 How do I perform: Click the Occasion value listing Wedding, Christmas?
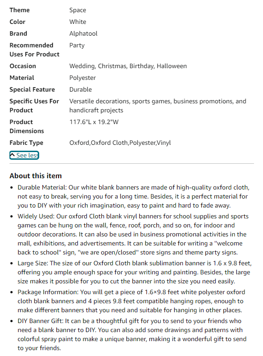click(x=128, y=66)
